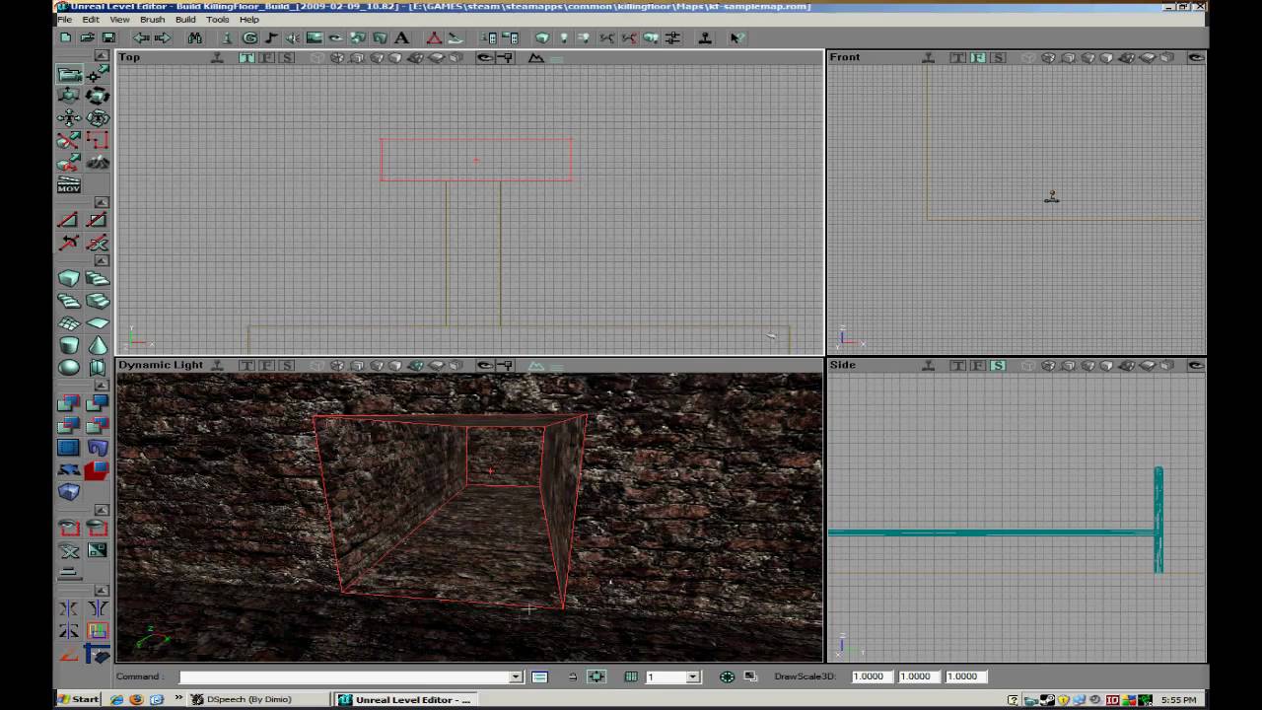
Task: Toggle realtime joystick in Dynamic Light viewport
Action: point(217,365)
